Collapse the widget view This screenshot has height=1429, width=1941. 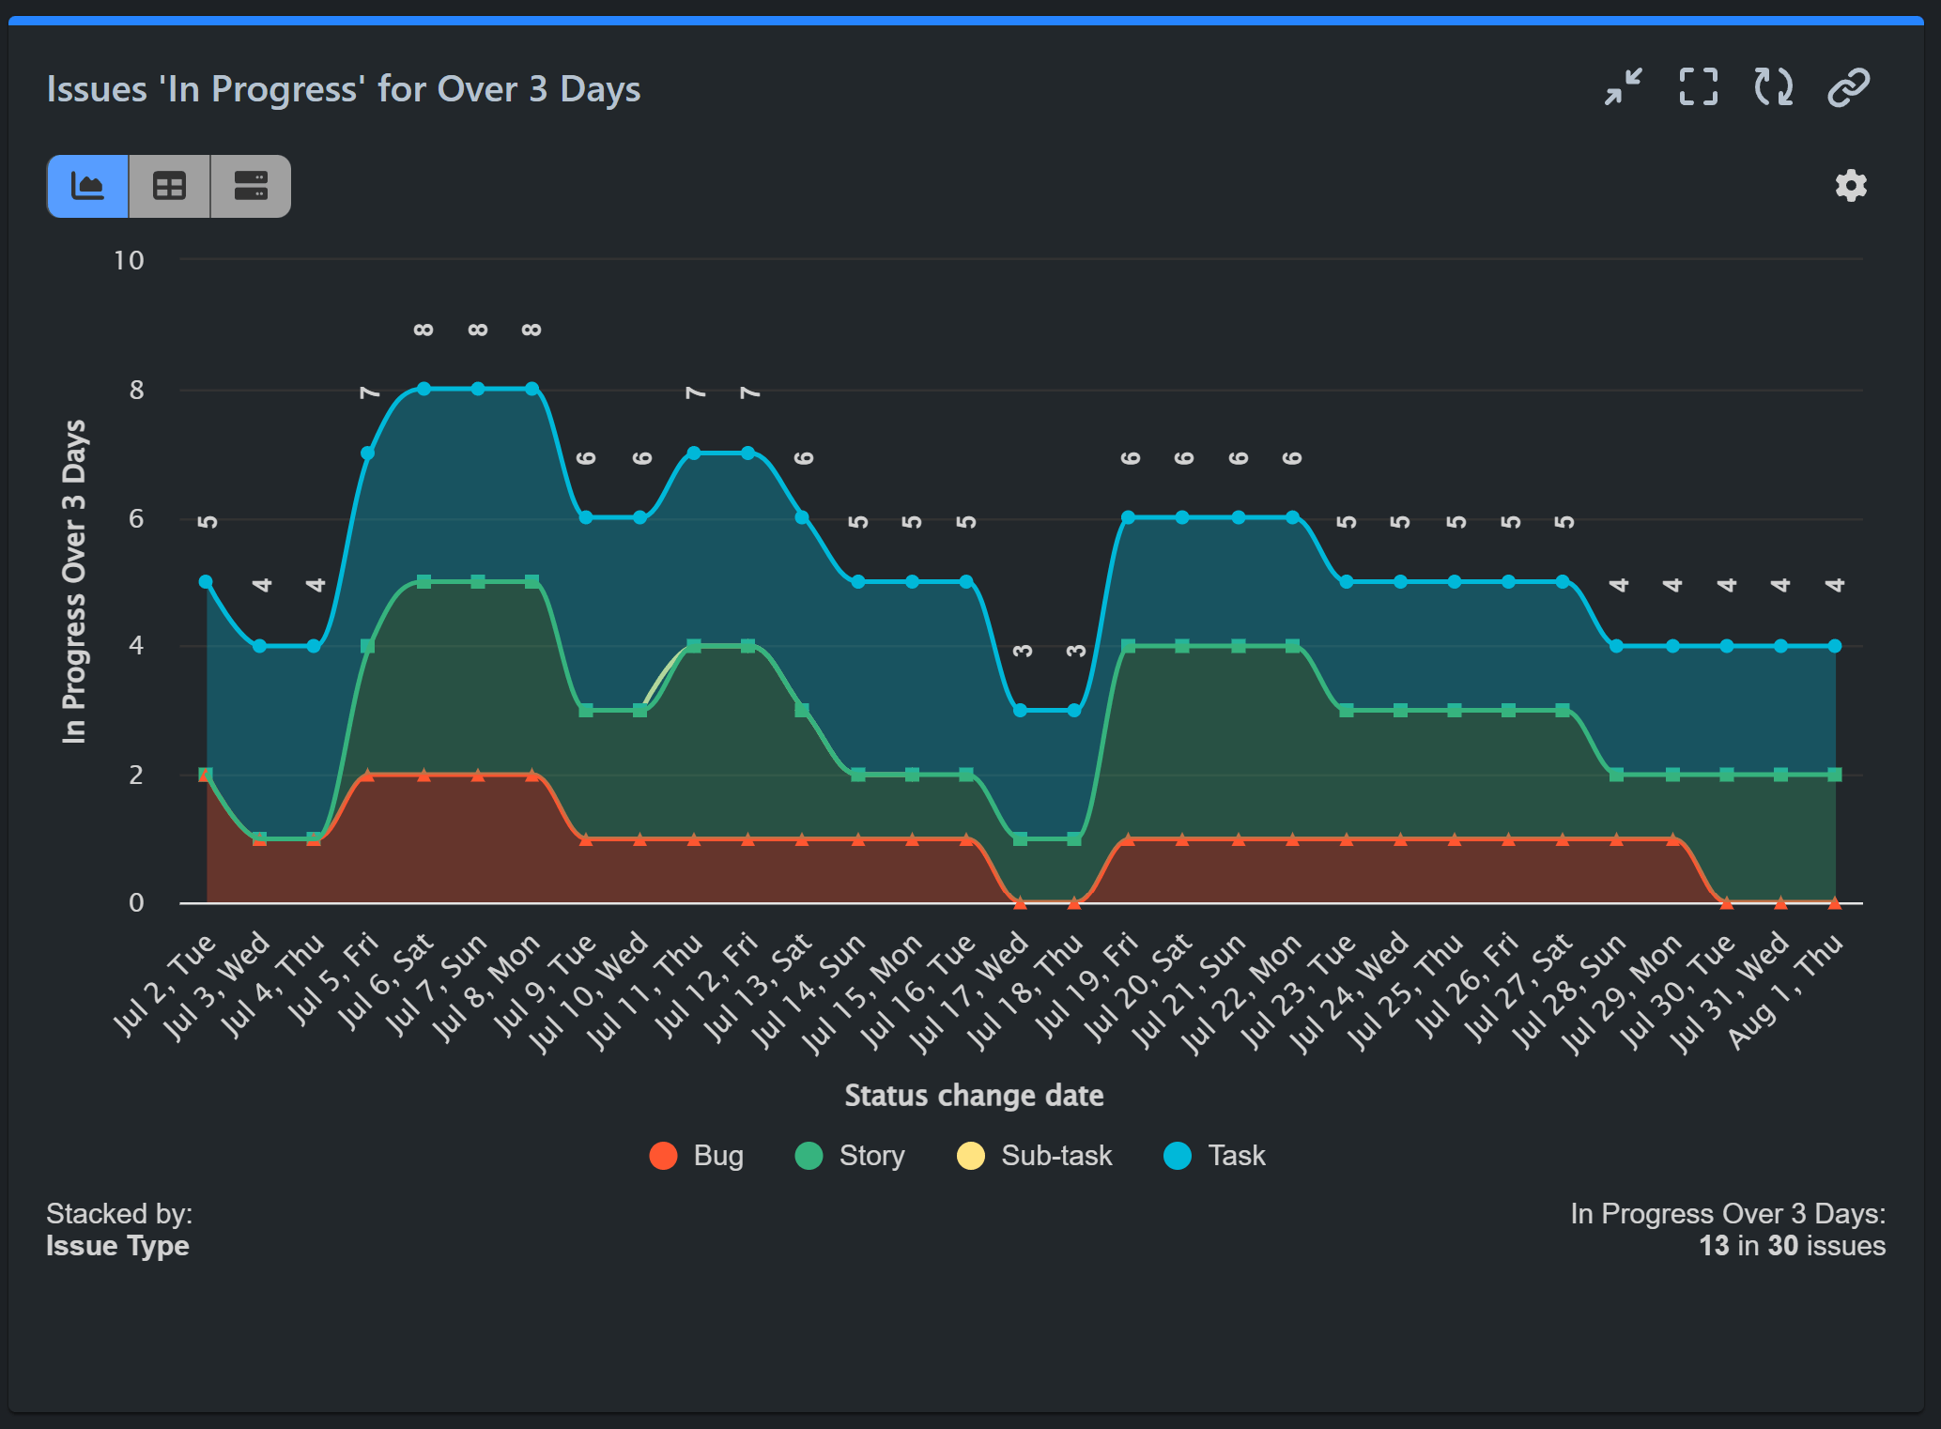(1623, 87)
